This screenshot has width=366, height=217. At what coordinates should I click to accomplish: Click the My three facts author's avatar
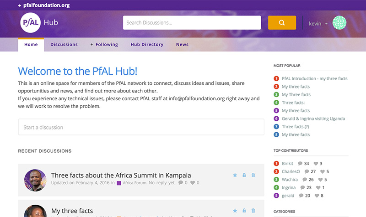[35, 211]
